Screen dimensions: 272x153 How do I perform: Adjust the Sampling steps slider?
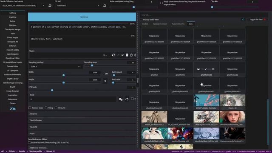pos(110,65)
